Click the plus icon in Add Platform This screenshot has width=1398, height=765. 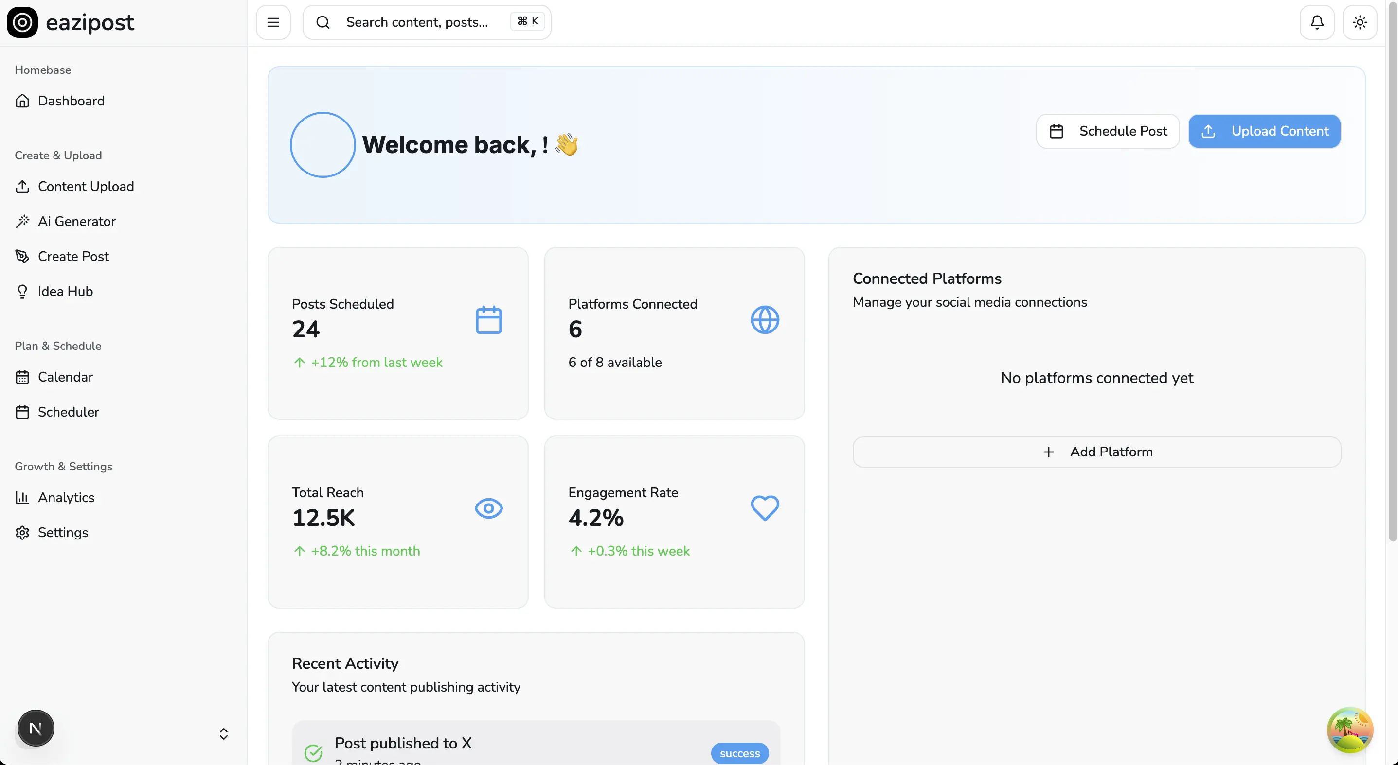pyautogui.click(x=1049, y=452)
